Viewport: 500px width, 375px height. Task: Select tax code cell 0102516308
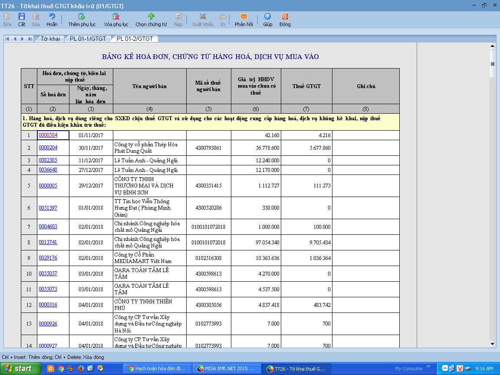(208, 258)
